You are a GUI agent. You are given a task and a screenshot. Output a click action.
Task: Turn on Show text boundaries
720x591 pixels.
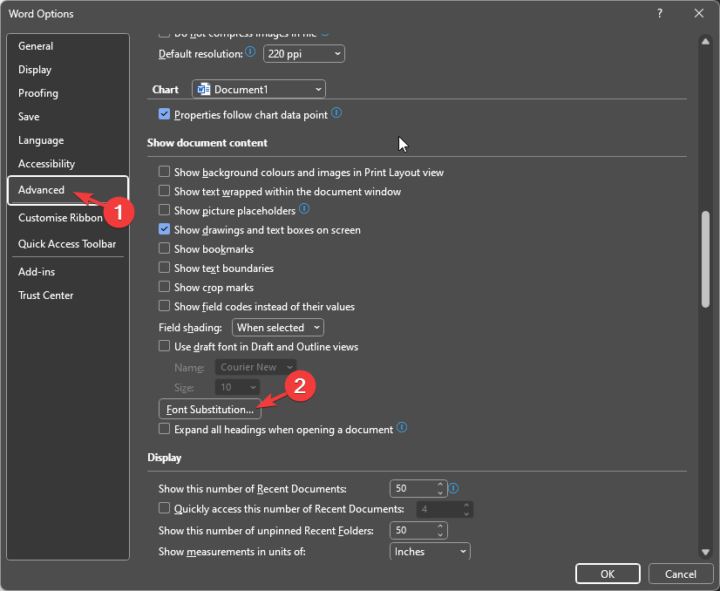pos(165,268)
